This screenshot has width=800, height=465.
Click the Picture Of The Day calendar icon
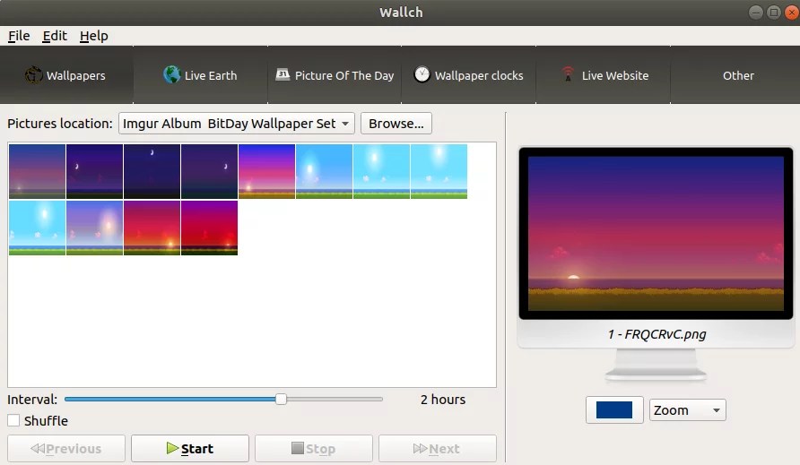(x=283, y=74)
